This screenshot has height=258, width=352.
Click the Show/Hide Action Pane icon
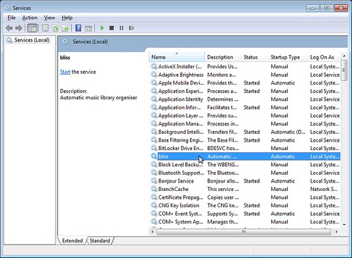click(x=88, y=28)
